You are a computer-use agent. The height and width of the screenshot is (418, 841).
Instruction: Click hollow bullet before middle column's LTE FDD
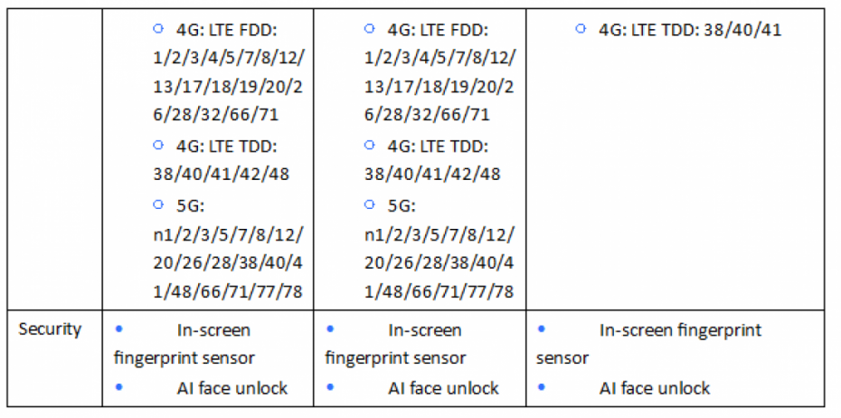[369, 29]
